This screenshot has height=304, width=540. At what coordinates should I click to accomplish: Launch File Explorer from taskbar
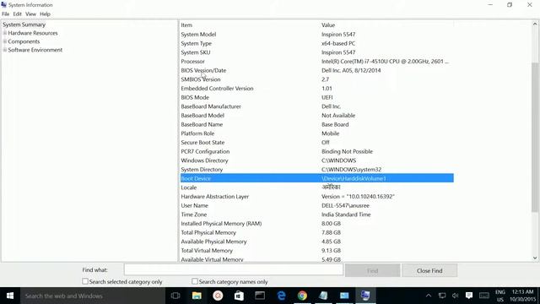tap(197, 296)
